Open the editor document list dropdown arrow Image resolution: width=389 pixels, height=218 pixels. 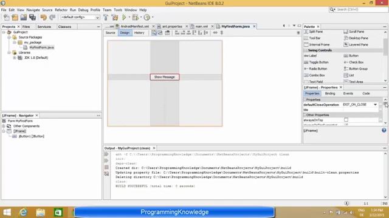294,25
